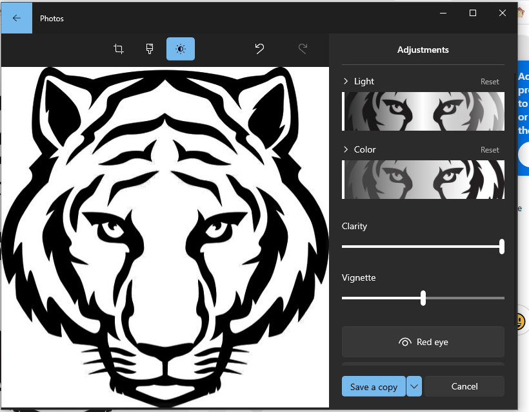Go back using the arrow button
The width and height of the screenshot is (529, 412).
click(x=16, y=17)
